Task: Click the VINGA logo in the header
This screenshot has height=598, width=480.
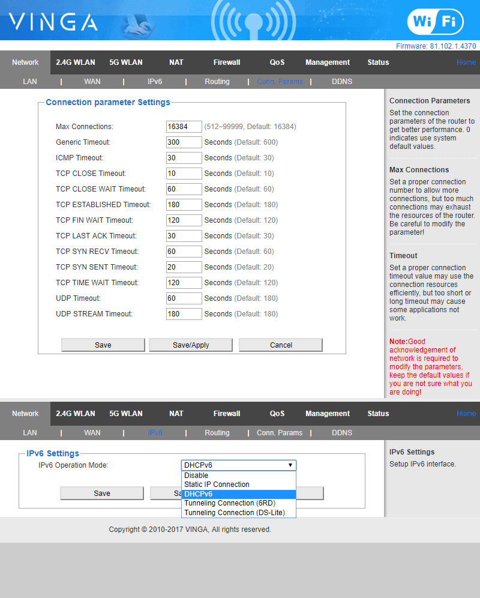Action: pyautogui.click(x=53, y=22)
